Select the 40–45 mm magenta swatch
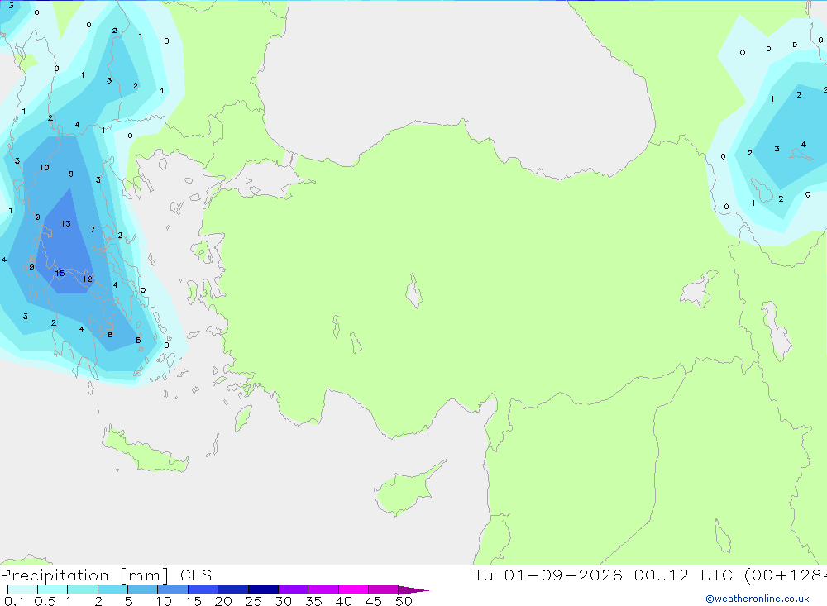The height and width of the screenshot is (606, 827). tap(353, 589)
